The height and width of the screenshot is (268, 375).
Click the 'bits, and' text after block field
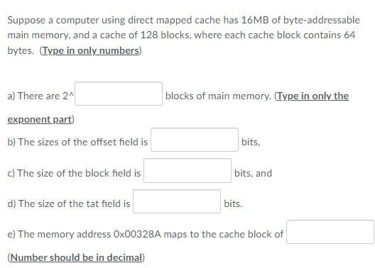click(253, 173)
